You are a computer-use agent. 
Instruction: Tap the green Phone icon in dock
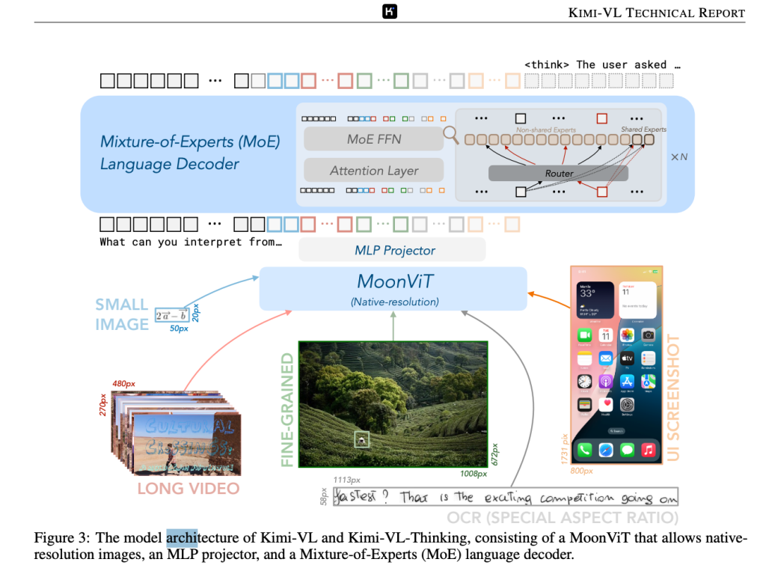(584, 451)
